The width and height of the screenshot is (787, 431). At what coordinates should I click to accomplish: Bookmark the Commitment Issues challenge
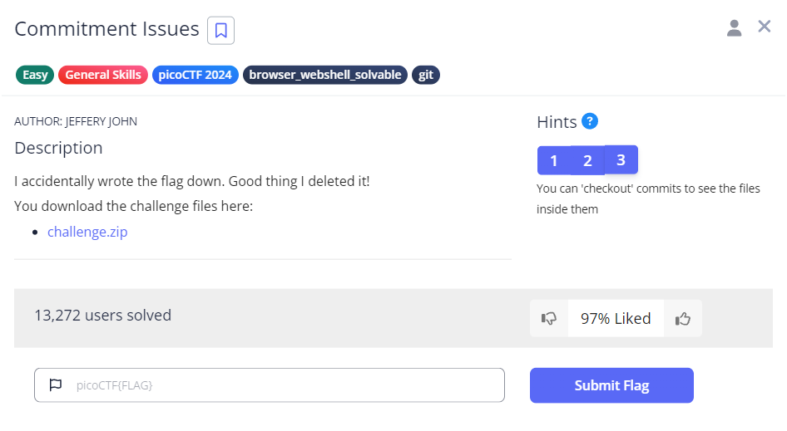(220, 31)
